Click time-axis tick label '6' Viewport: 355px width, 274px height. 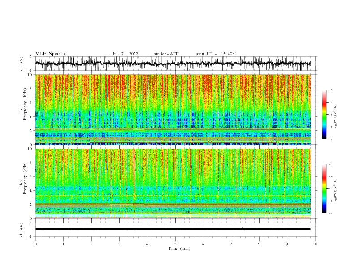203,244
